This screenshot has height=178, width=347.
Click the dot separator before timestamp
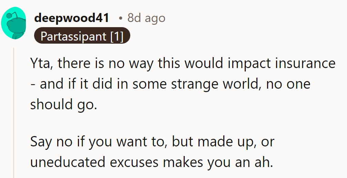(x=121, y=19)
